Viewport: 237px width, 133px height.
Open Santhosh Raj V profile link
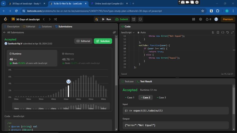[x=15, y=44]
